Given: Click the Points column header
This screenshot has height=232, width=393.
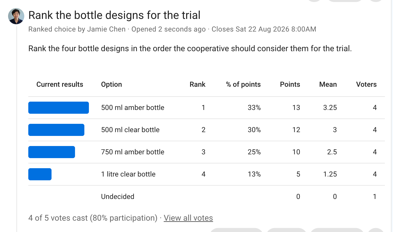Looking at the screenshot, I should tap(290, 84).
